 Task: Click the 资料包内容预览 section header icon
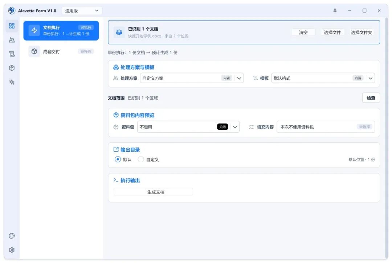click(x=116, y=115)
